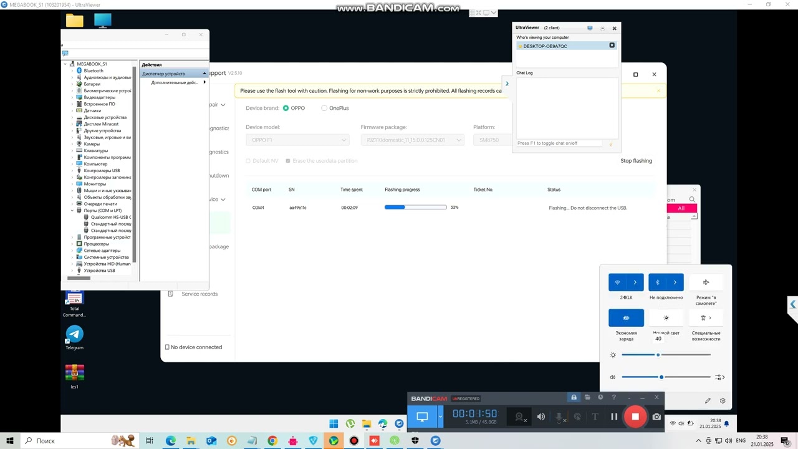Toggle night light quick setting
The height and width of the screenshot is (449, 798).
pyautogui.click(x=666, y=318)
